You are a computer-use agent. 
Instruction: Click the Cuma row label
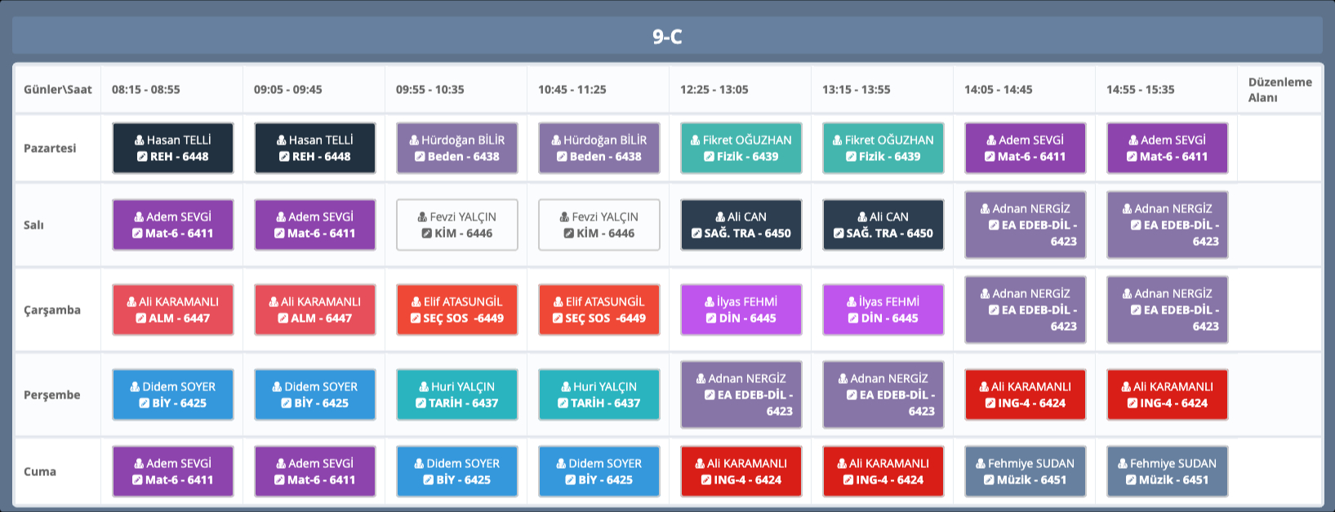pos(40,472)
